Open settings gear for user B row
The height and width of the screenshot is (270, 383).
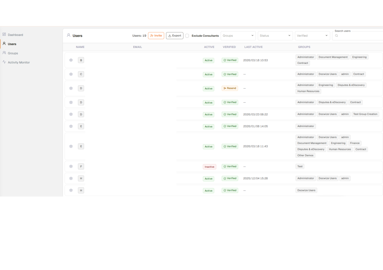coord(71,60)
